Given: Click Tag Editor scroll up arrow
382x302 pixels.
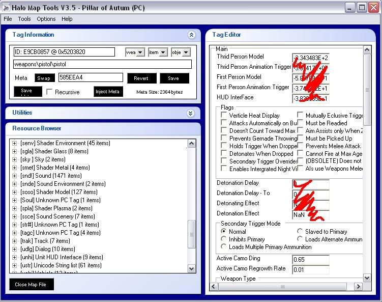Looking at the screenshot, I should pos(367,50).
